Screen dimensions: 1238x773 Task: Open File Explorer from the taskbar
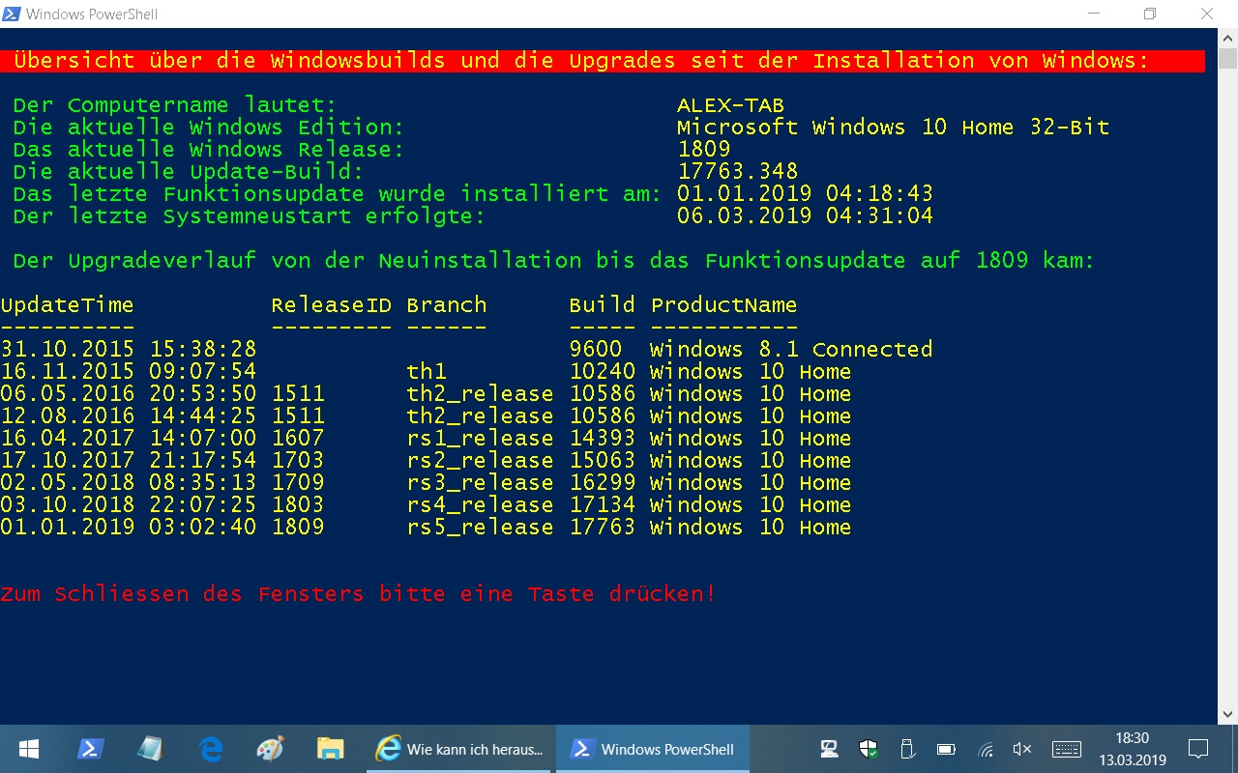point(331,749)
